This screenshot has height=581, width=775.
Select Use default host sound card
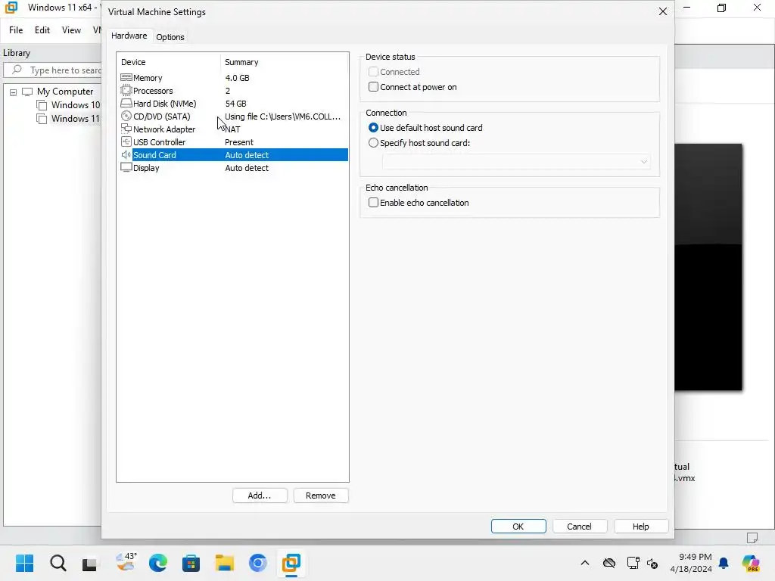click(374, 127)
